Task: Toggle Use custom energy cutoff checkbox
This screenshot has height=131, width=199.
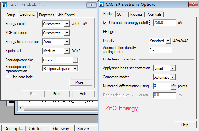Action: point(105,23)
